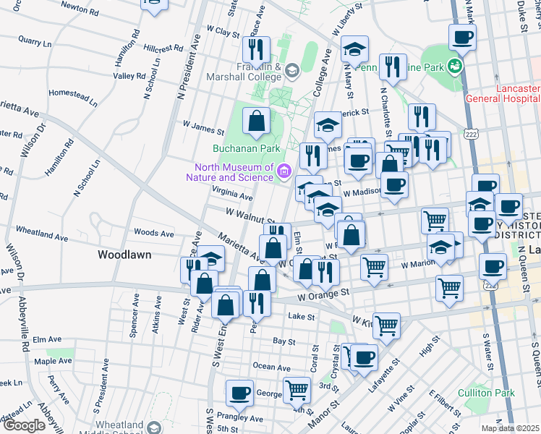Viewport: 541px width, 434px height.
Task: Click grocery cart marker near W Marion St
Action: click(374, 268)
